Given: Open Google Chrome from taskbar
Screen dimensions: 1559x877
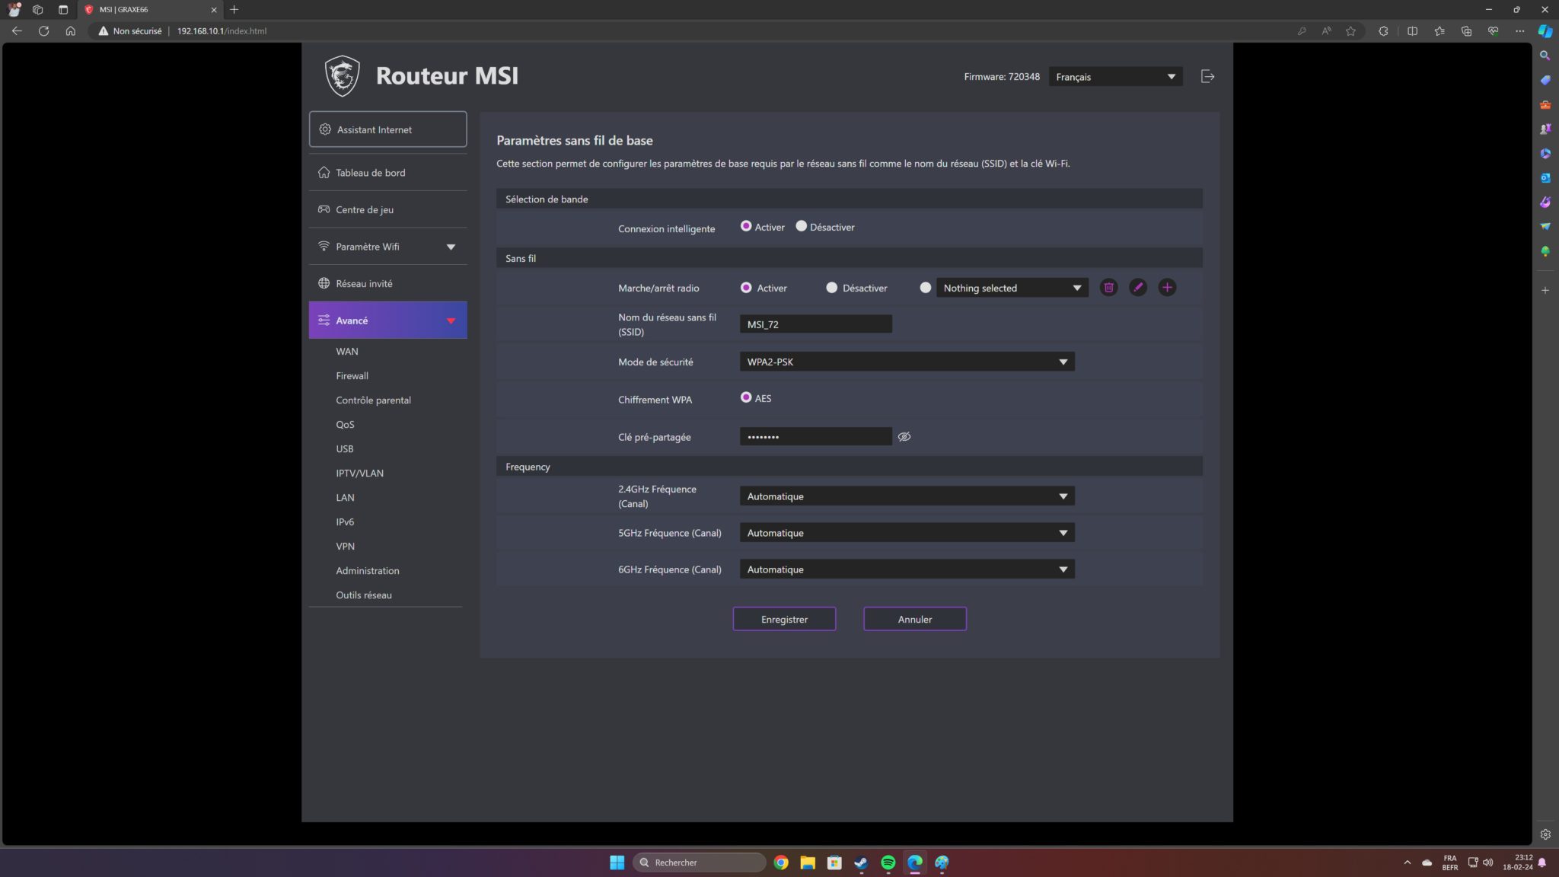Looking at the screenshot, I should point(780,863).
